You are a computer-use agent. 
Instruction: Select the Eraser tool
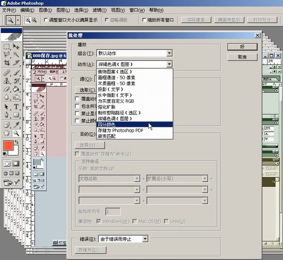point(7,89)
